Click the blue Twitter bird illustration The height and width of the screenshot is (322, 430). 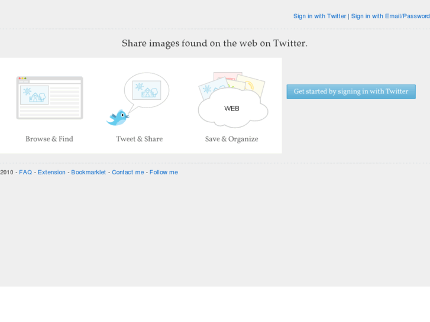[x=117, y=118]
